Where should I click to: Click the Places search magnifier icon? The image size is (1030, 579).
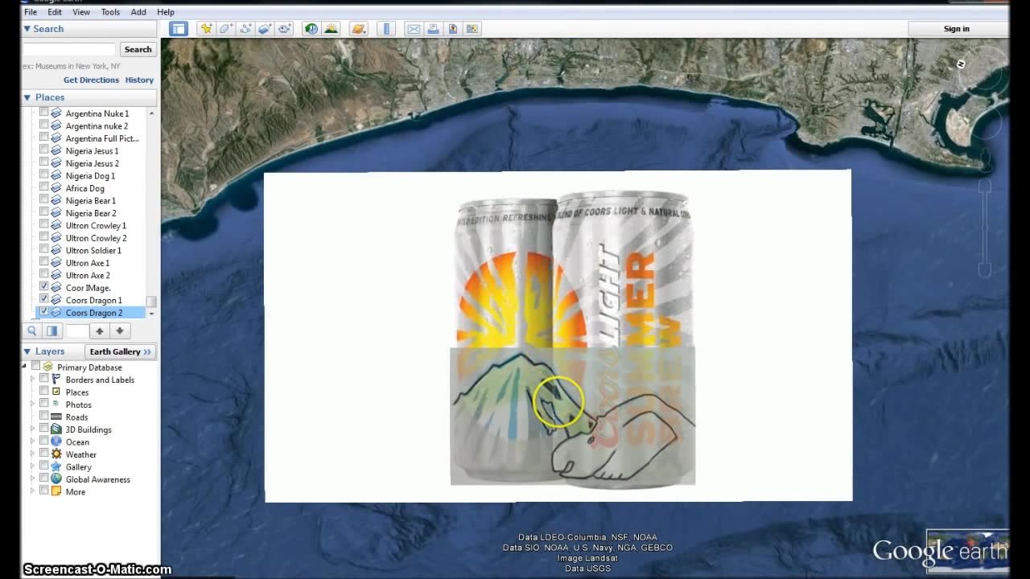pos(32,331)
